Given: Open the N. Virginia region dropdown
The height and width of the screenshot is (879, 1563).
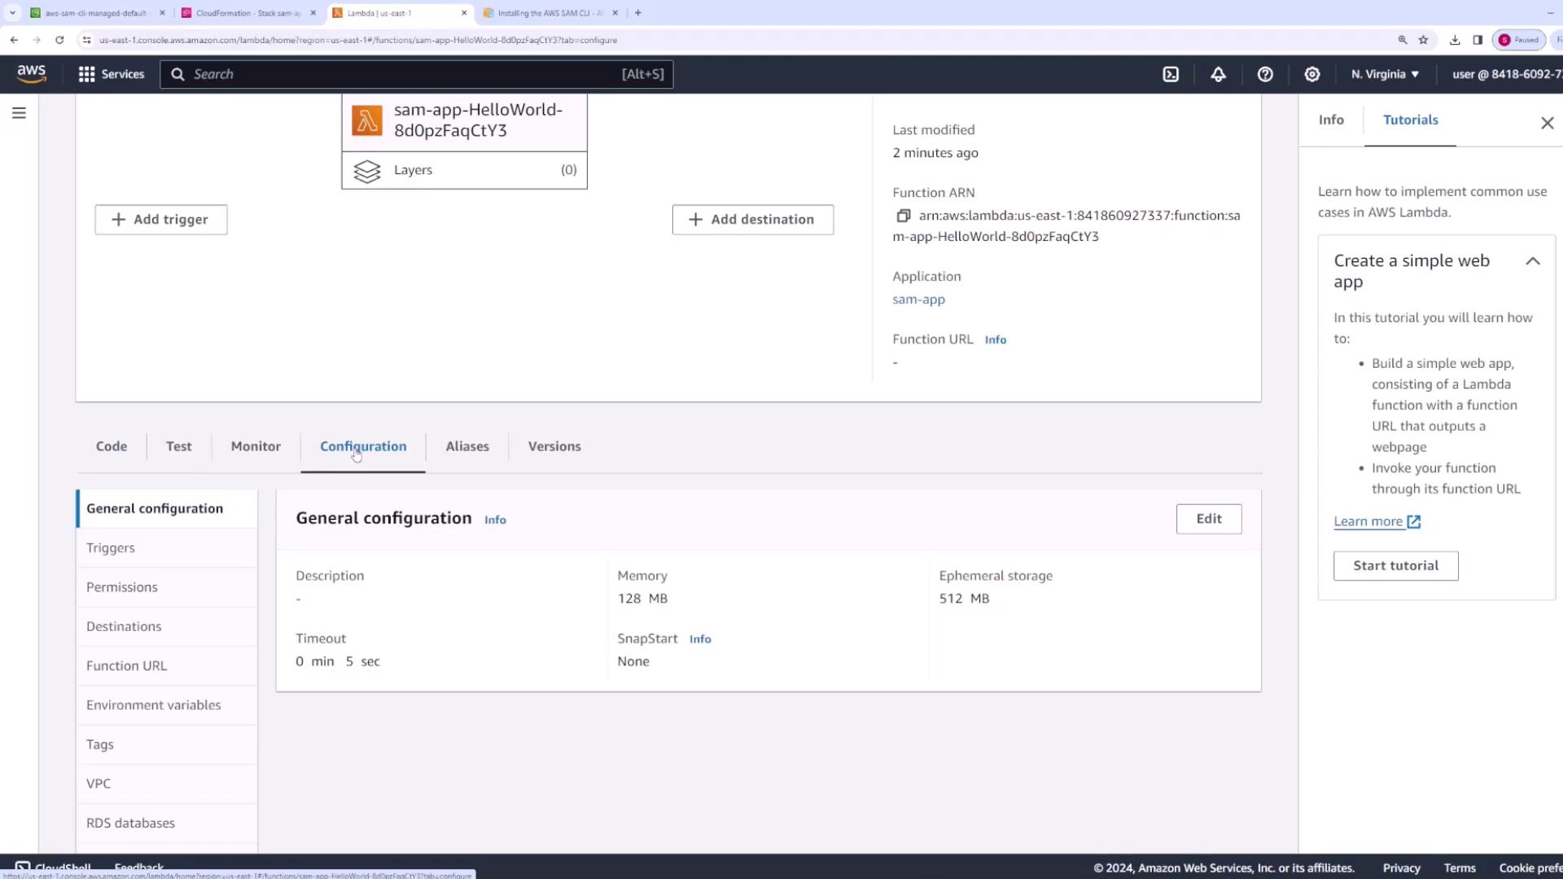Looking at the screenshot, I should (1385, 74).
